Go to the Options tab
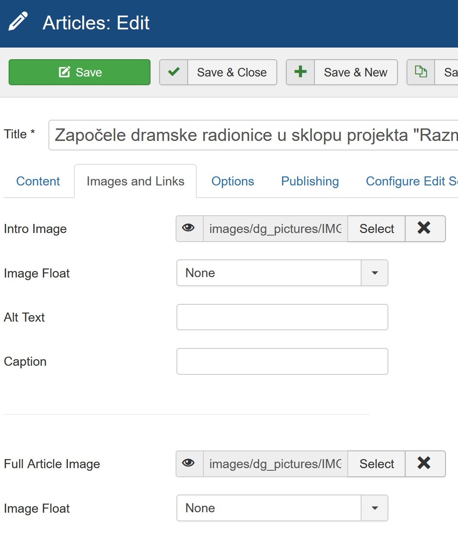Image resolution: width=458 pixels, height=533 pixels. [x=233, y=181]
